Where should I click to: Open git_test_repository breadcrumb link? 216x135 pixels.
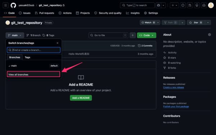click(x=50, y=5)
